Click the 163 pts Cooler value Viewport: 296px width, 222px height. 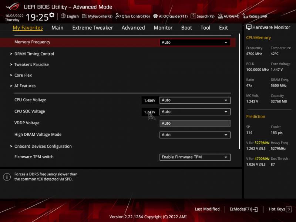(276, 133)
